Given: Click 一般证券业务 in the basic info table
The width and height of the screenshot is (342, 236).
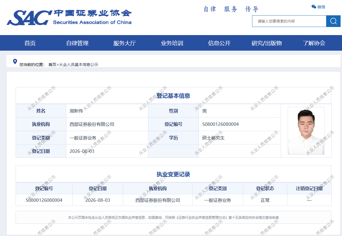Looking at the screenshot, I should (x=83, y=138).
